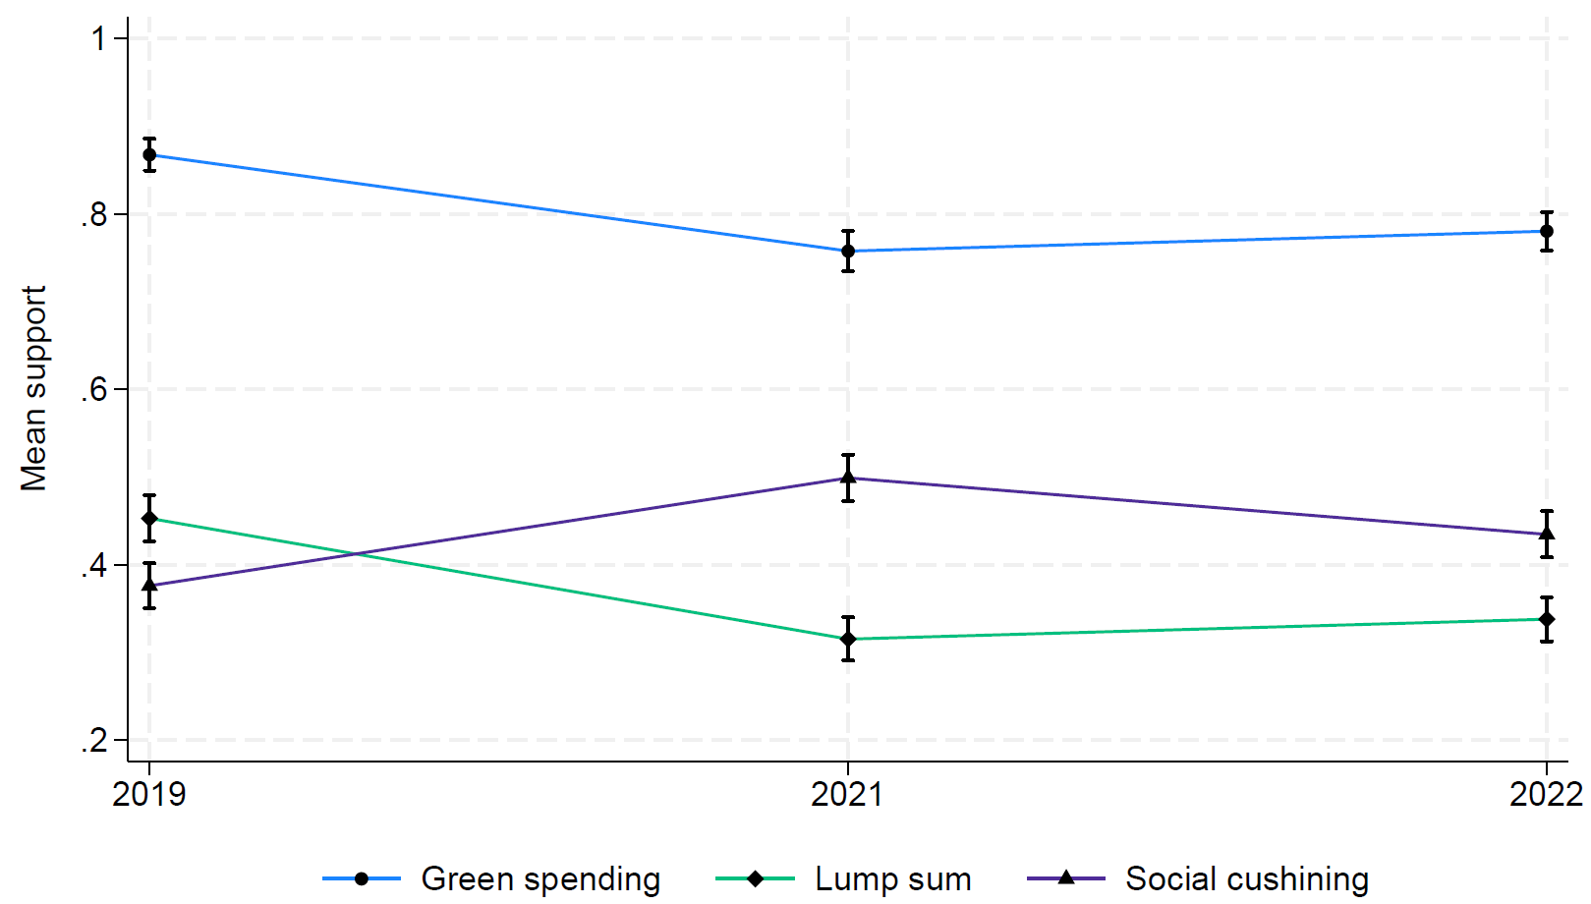This screenshot has height=904, width=1591.
Task: Select the Lump sum 2019 diamond marker
Action: click(x=149, y=519)
